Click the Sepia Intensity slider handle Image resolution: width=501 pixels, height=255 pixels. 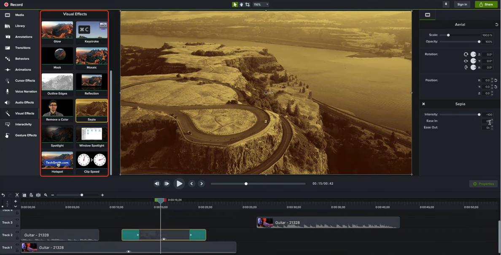coord(479,114)
